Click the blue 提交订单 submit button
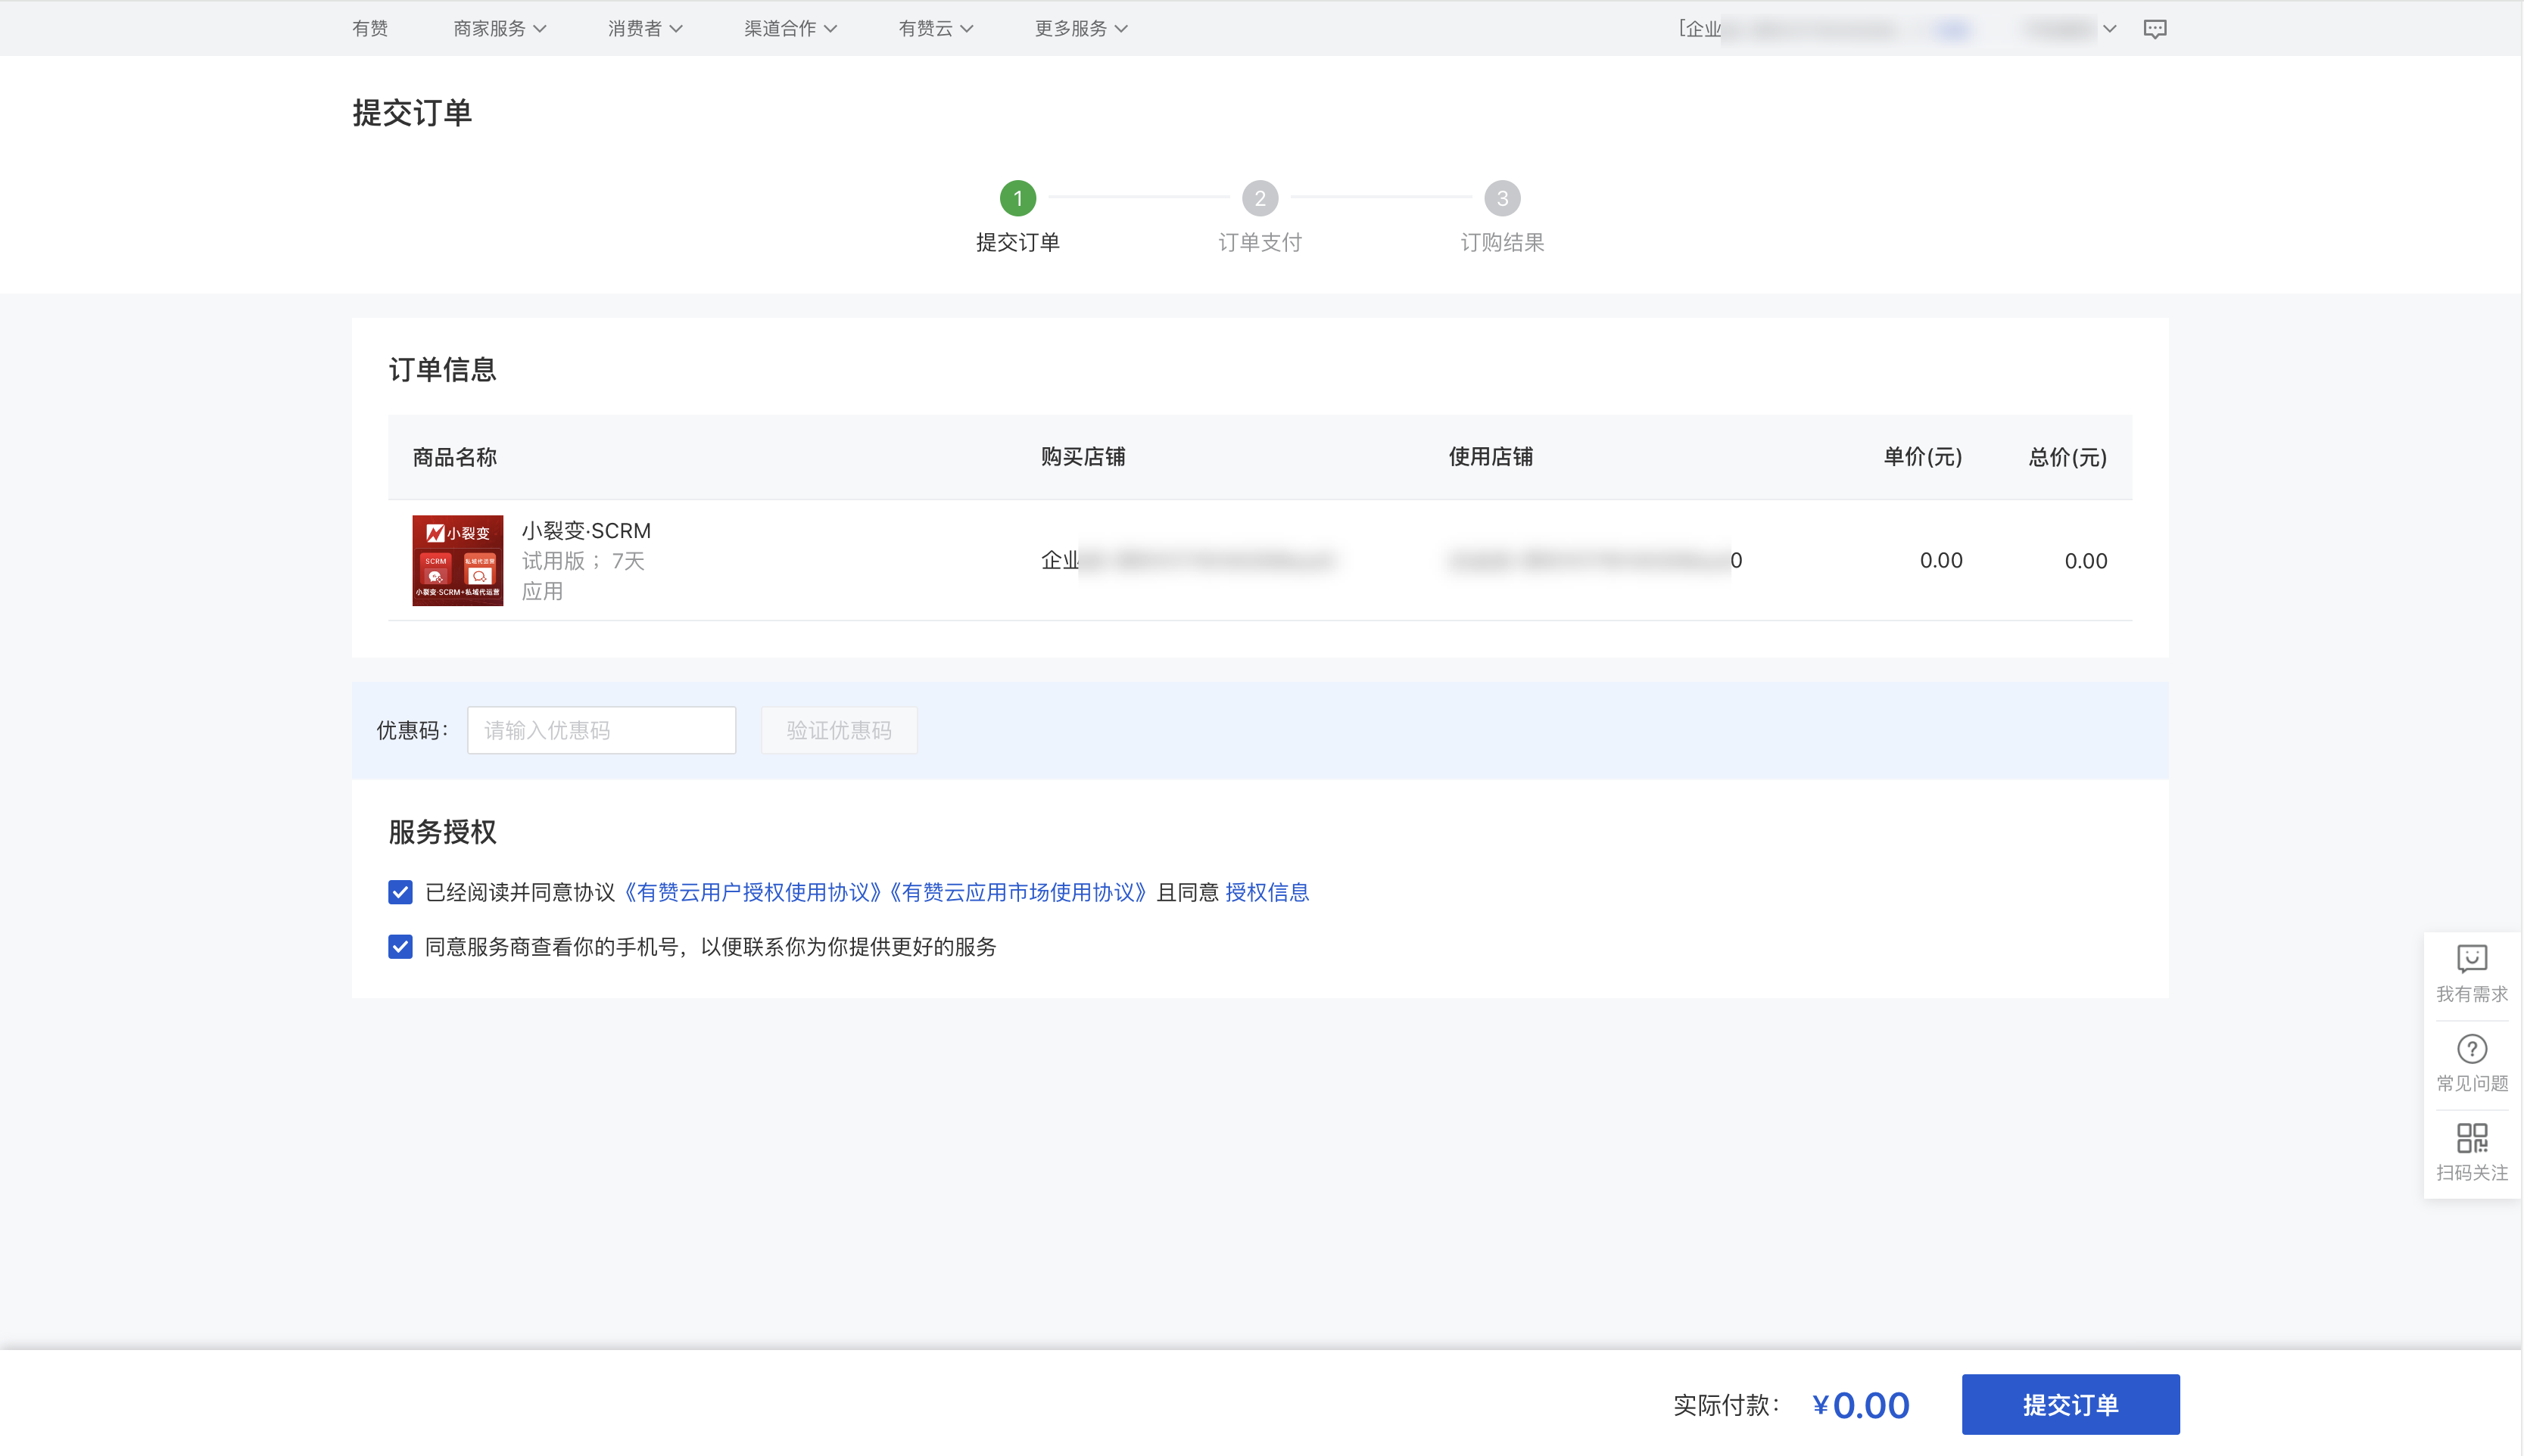 click(2070, 1404)
